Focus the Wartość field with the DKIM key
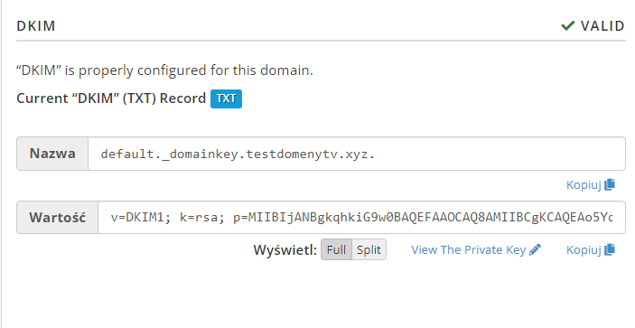The width and height of the screenshot is (635, 328). click(x=361, y=218)
